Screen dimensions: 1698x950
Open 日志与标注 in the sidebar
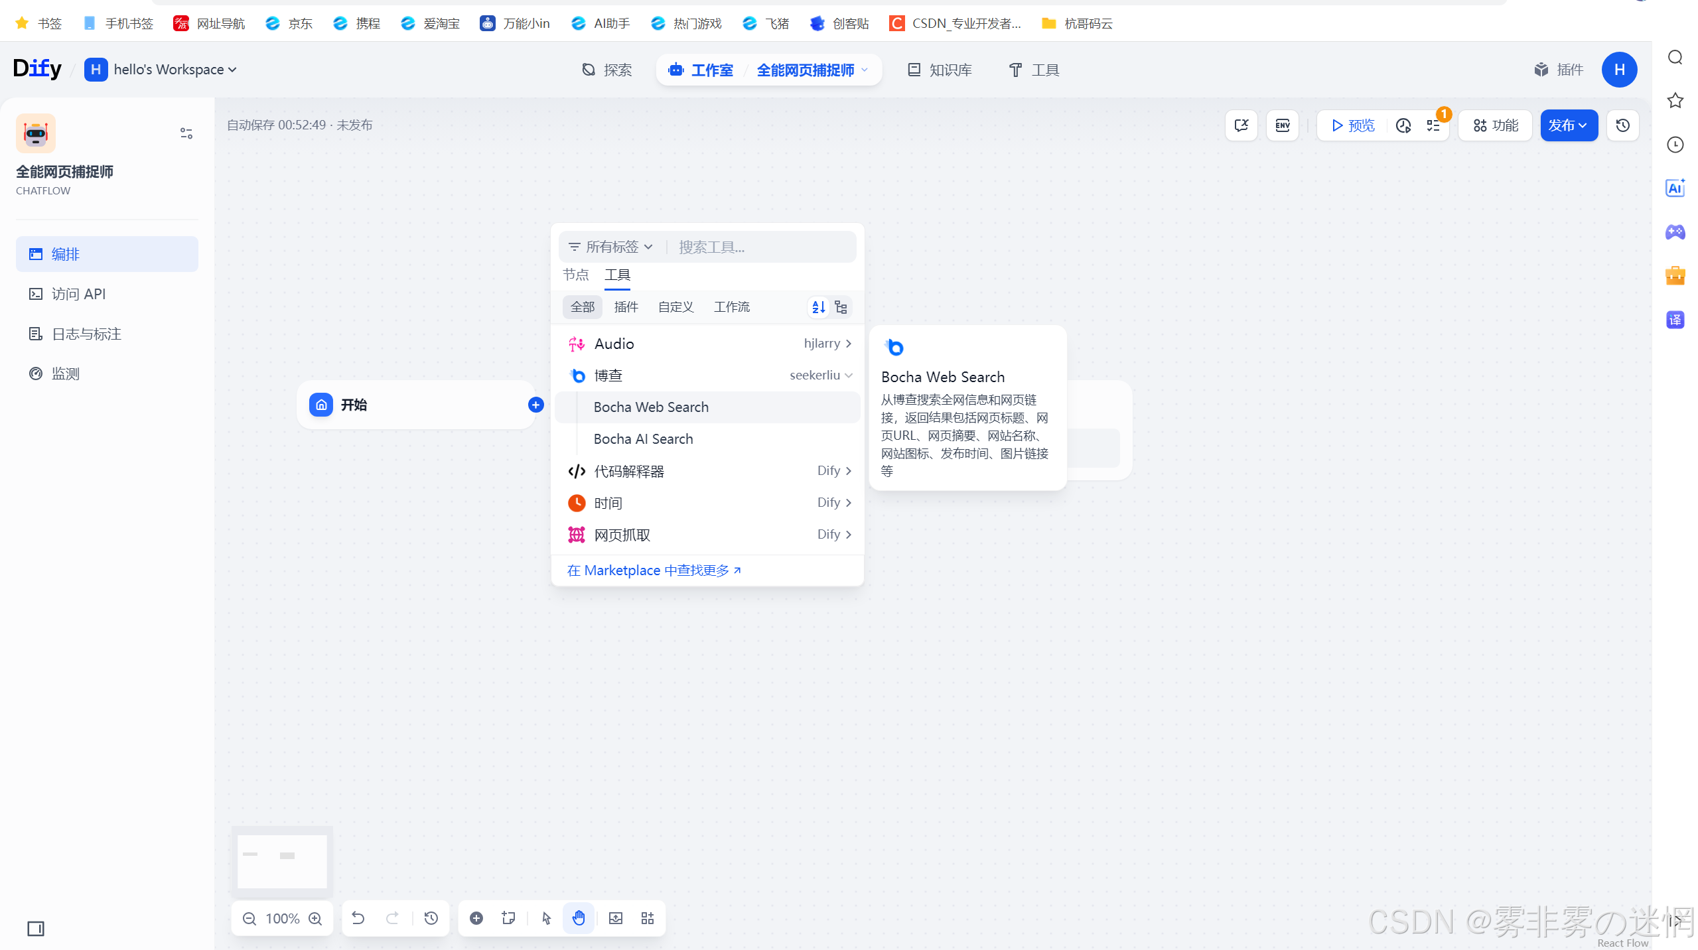pos(107,334)
